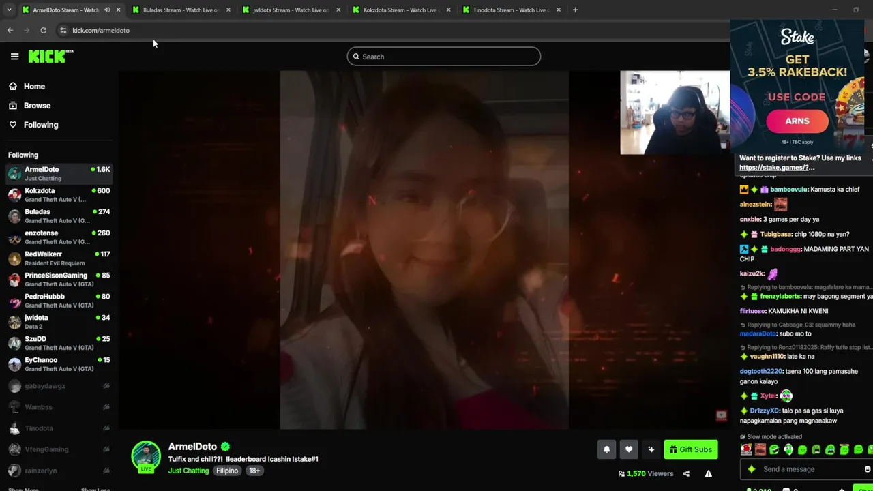The image size is (873, 491).
Task: Click the ARNS promo code button
Action: click(797, 121)
